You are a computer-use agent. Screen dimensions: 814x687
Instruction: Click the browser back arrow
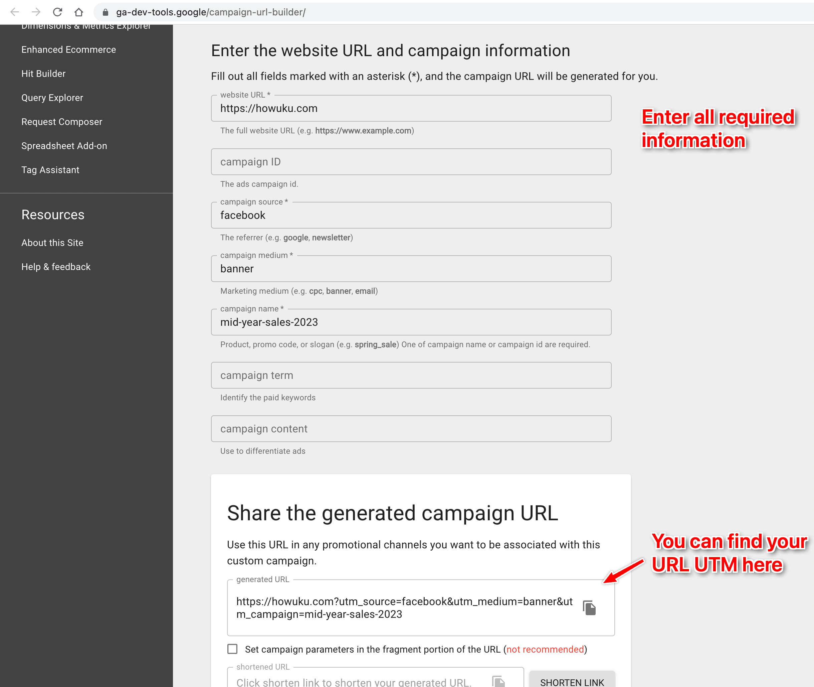point(15,12)
